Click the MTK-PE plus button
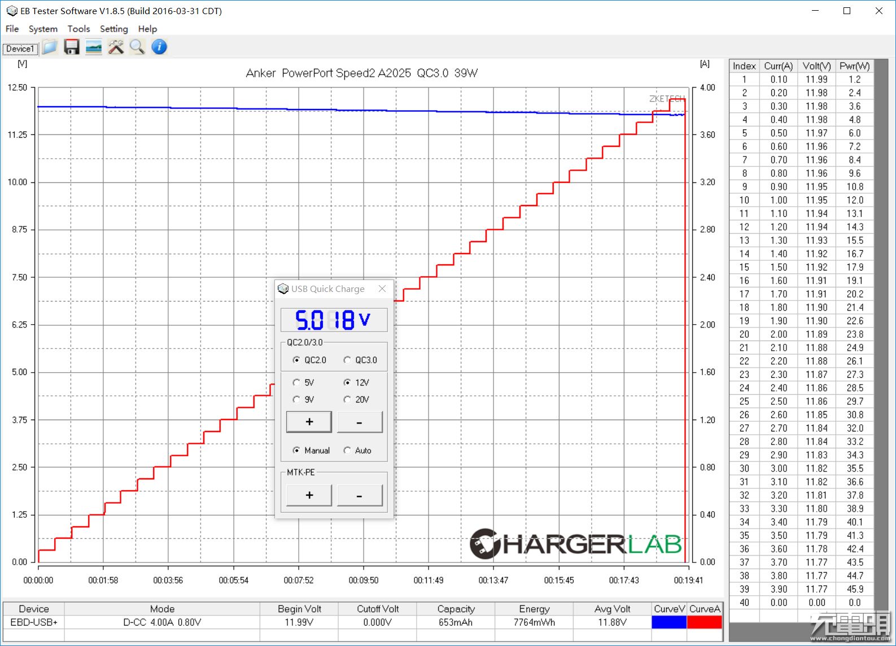The image size is (896, 646). (x=309, y=495)
